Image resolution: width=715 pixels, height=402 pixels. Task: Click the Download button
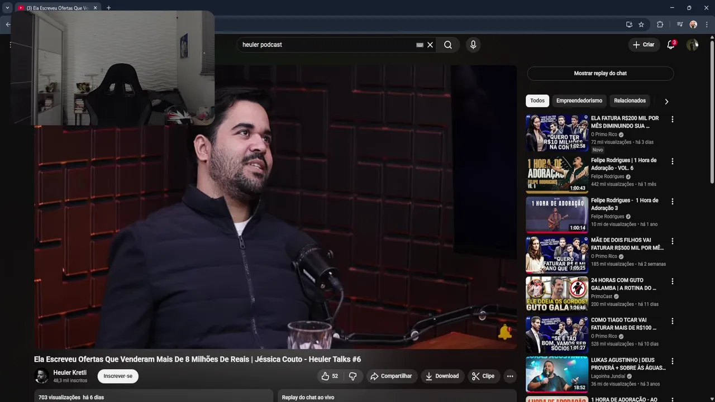442,376
